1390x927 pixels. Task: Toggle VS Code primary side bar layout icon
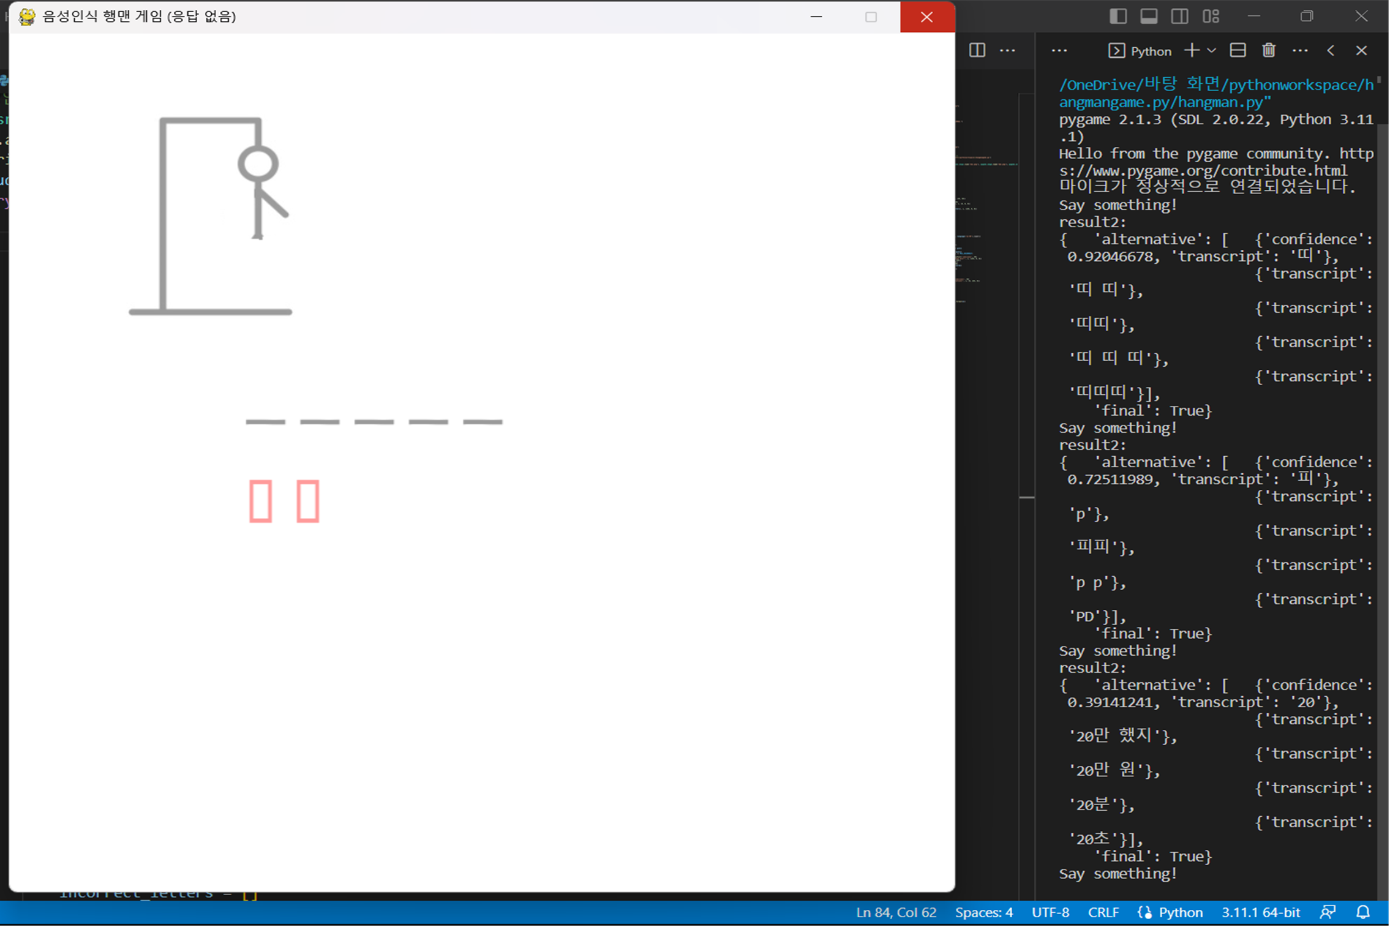pos(1118,17)
